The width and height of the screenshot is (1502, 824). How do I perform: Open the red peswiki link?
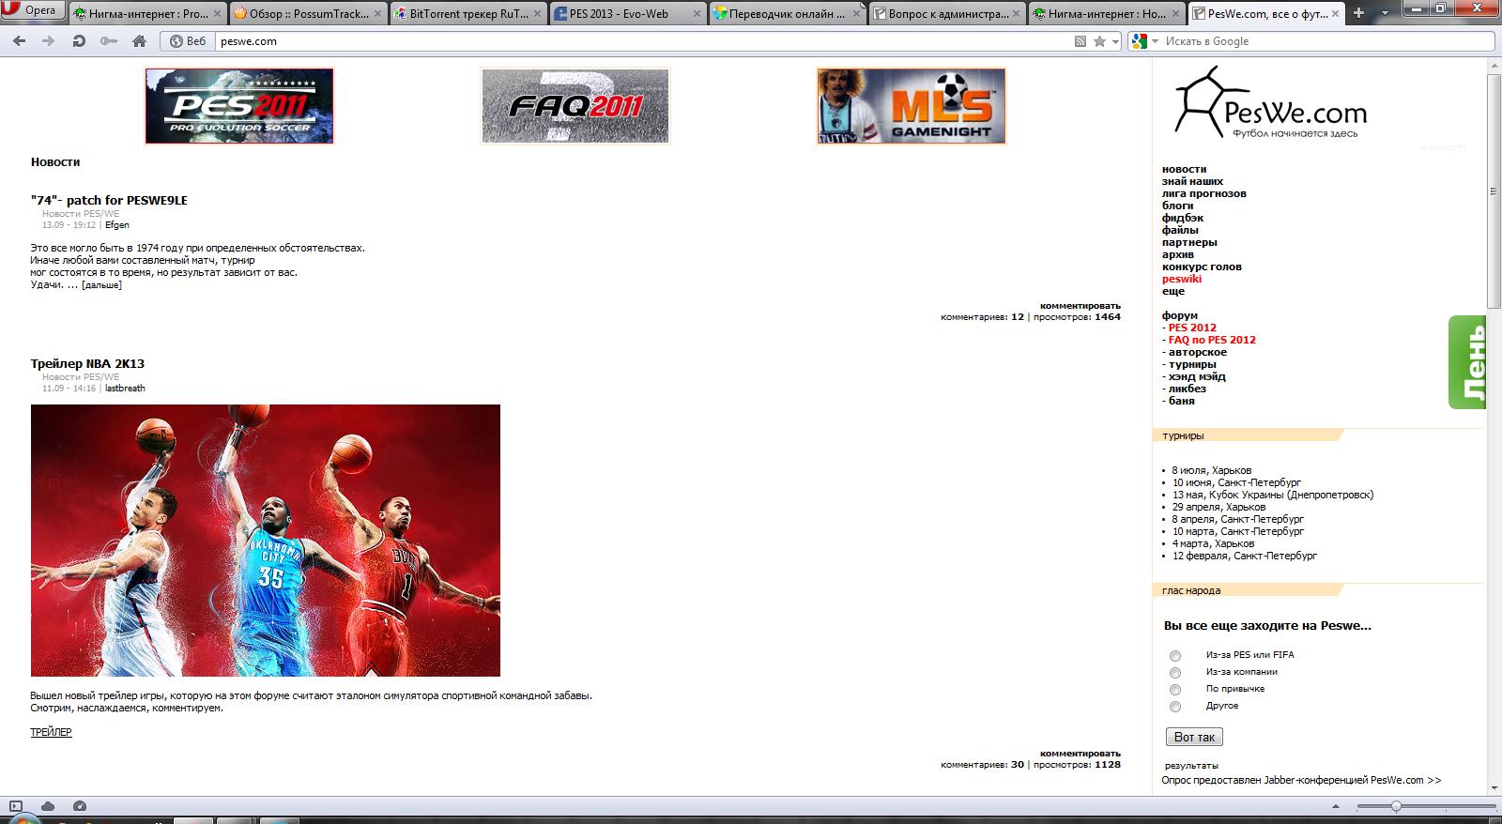coord(1182,279)
